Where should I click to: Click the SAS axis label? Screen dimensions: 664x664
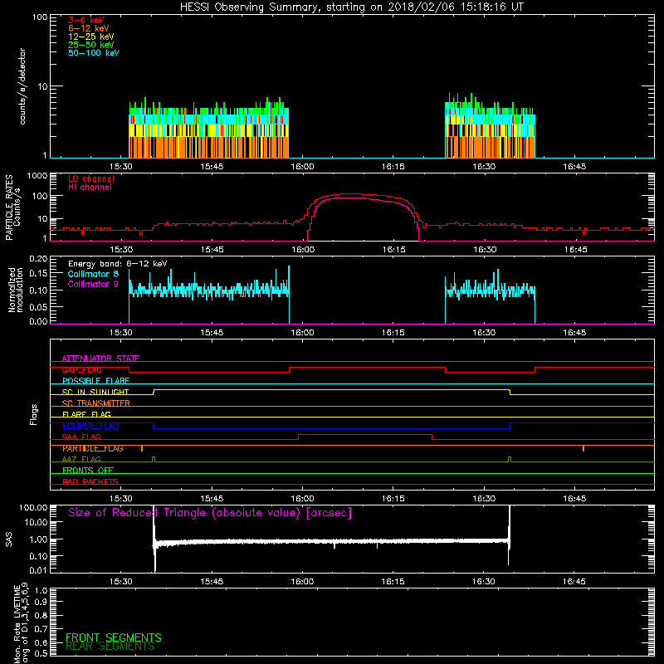pos(9,539)
